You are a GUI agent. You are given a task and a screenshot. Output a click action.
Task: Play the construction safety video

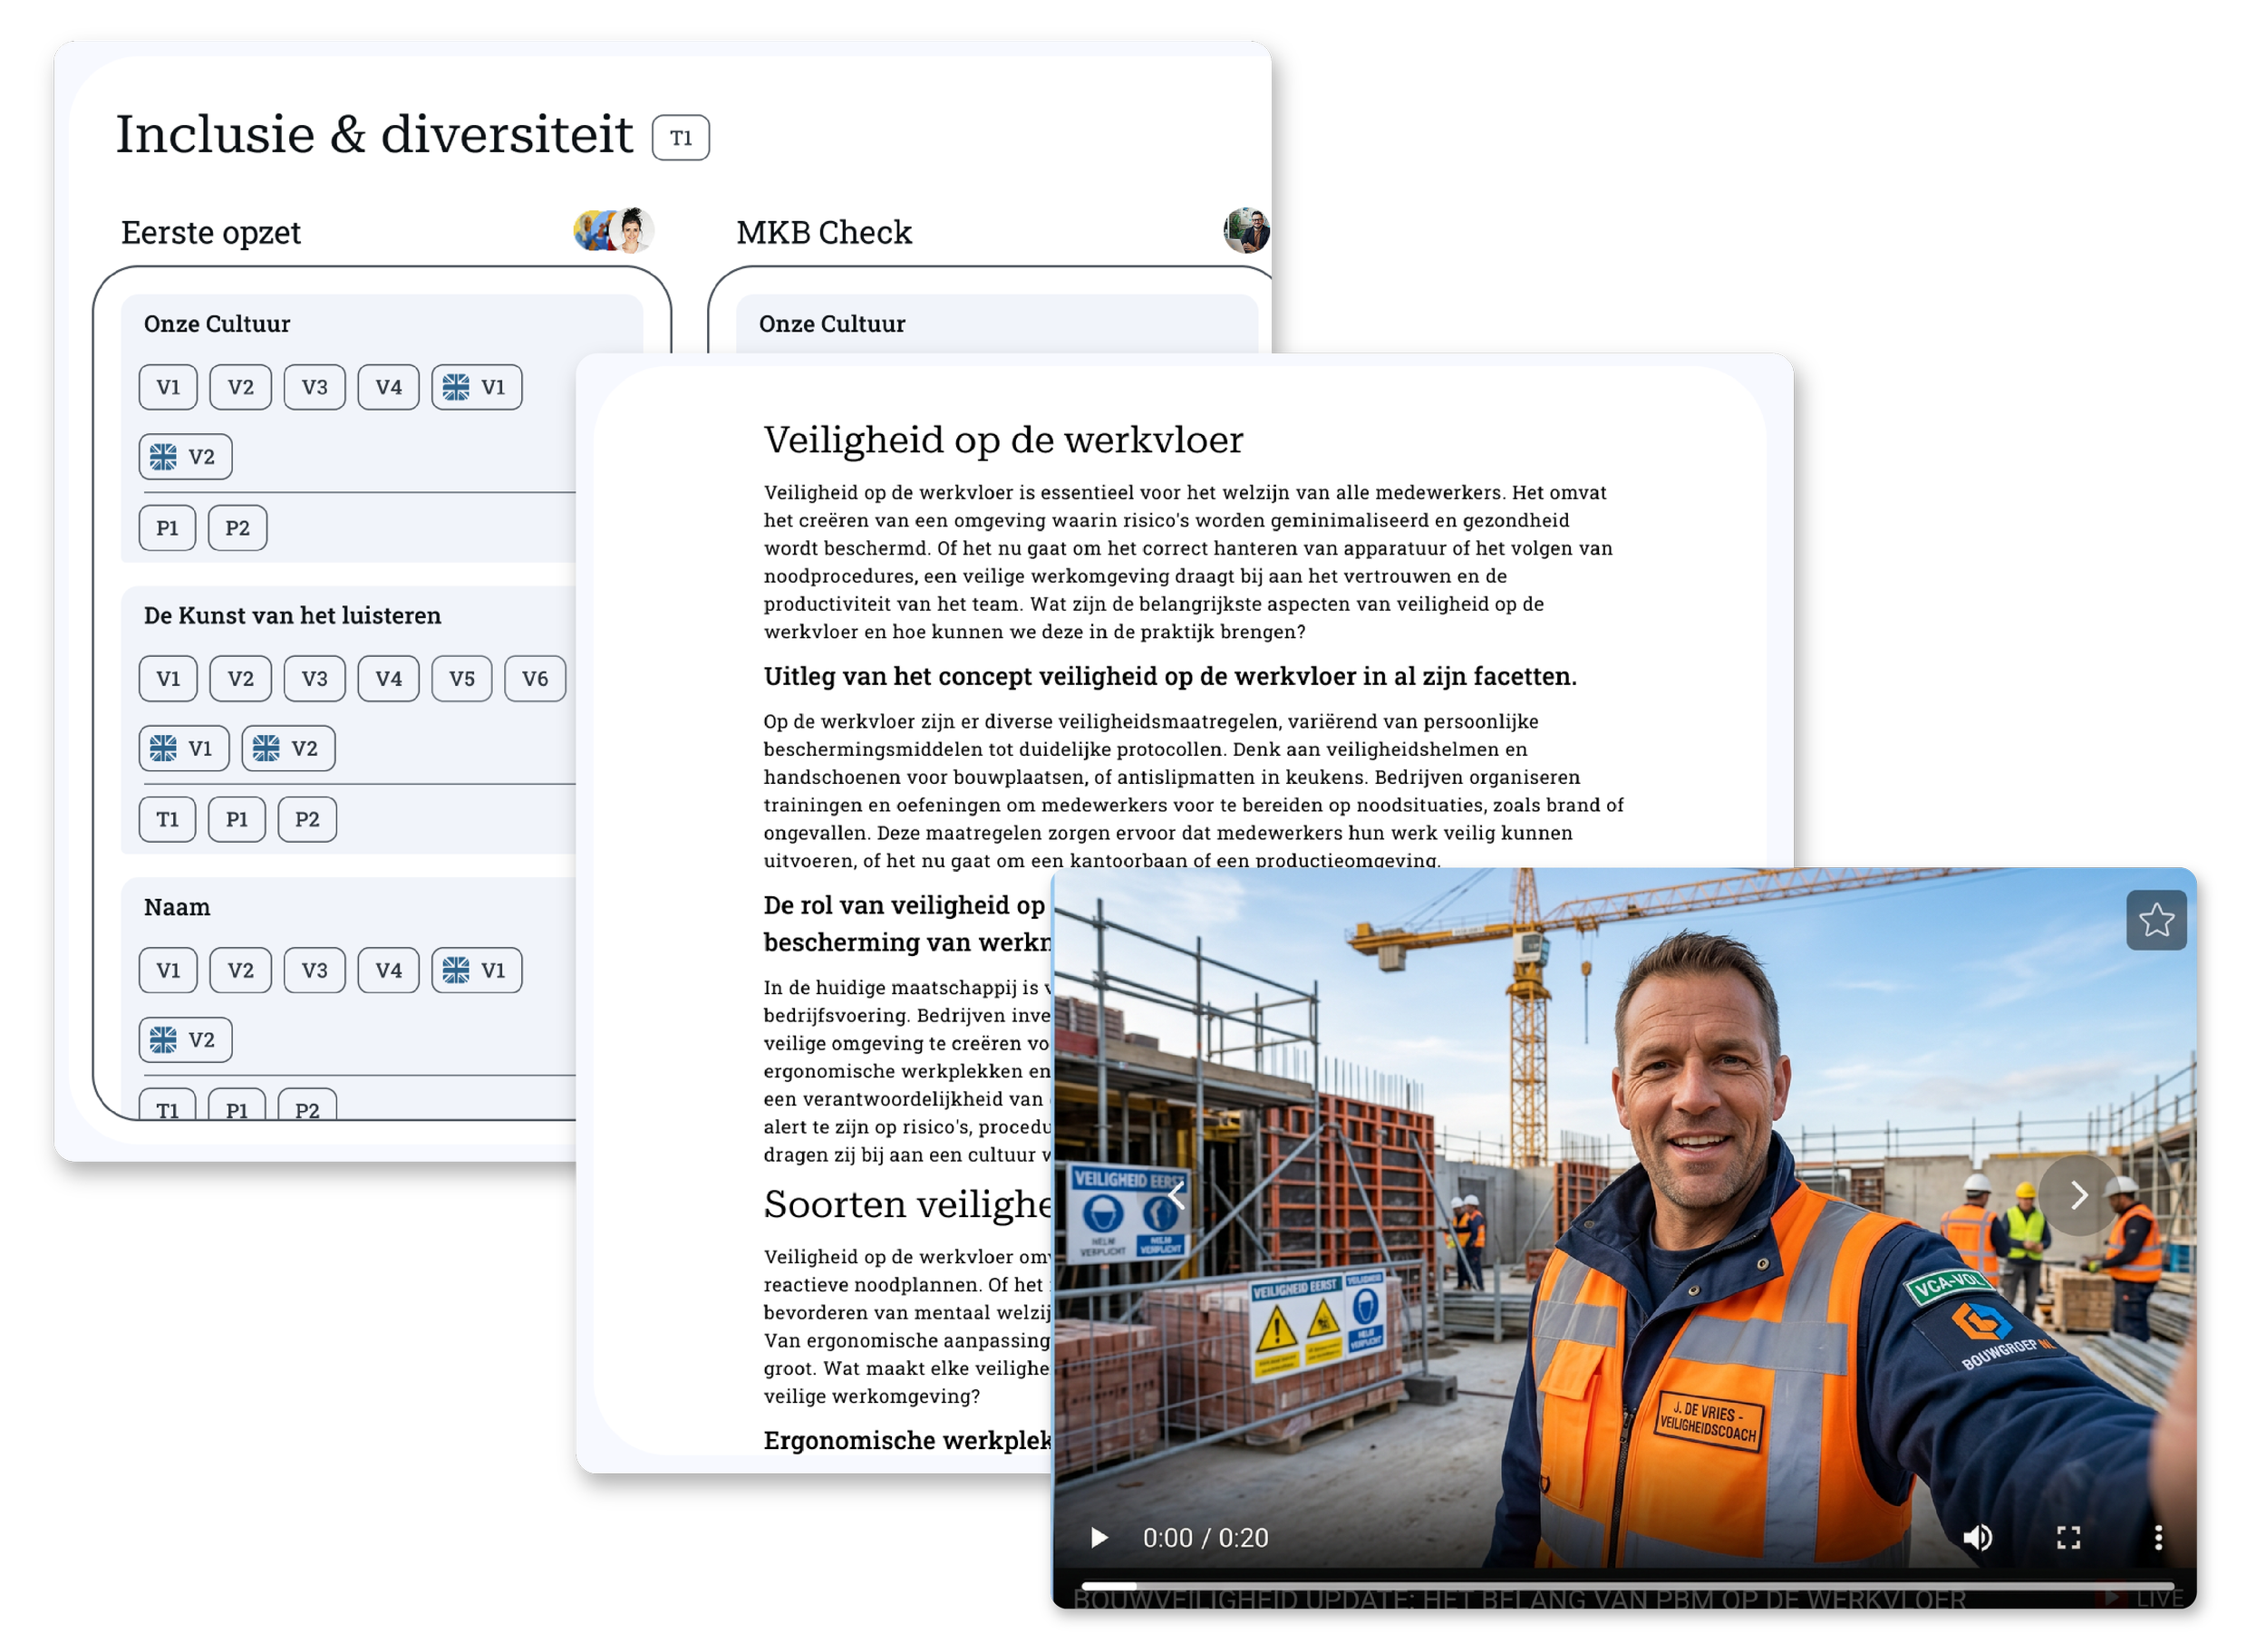[x=1098, y=1537]
